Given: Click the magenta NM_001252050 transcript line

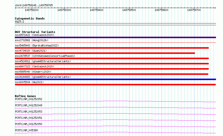Looking at the screenshot, I should [x=115, y=126].
